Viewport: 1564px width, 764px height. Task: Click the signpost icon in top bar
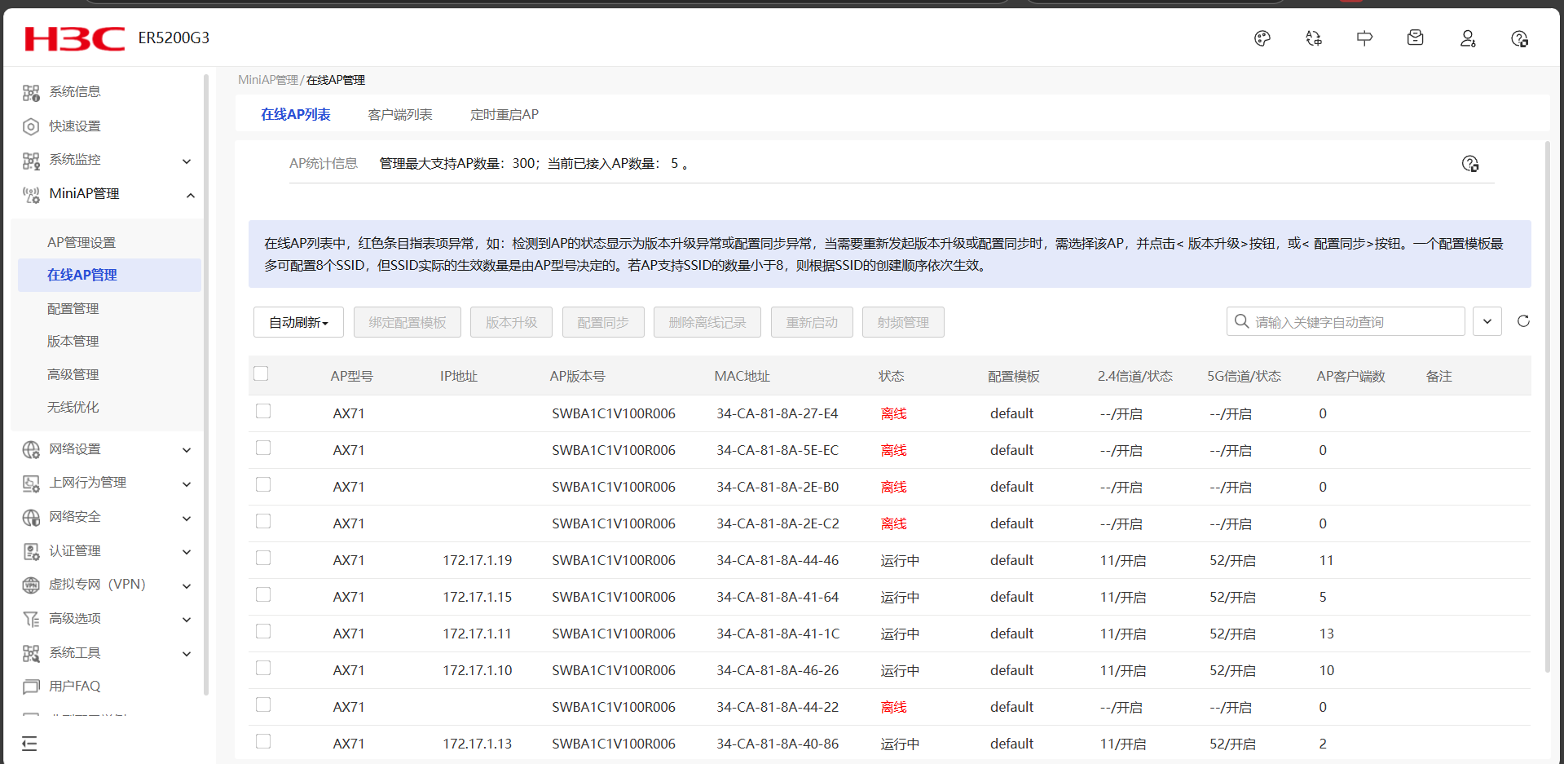[1364, 38]
